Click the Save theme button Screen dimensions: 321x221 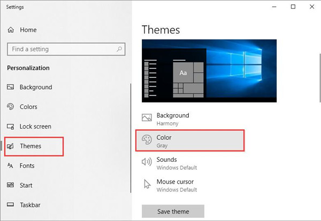pyautogui.click(x=173, y=211)
